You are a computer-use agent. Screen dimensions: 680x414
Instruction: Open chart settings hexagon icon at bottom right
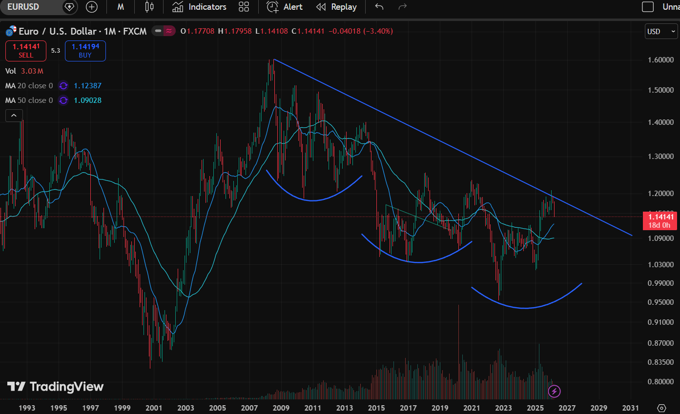661,408
